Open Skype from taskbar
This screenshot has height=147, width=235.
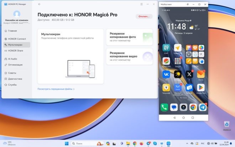pyautogui.click(x=155, y=143)
